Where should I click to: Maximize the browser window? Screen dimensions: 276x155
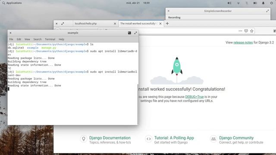pyautogui.click(x=63, y=24)
